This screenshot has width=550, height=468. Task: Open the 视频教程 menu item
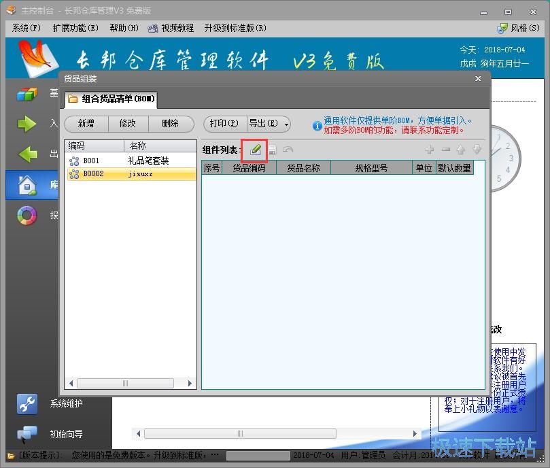tap(171, 28)
